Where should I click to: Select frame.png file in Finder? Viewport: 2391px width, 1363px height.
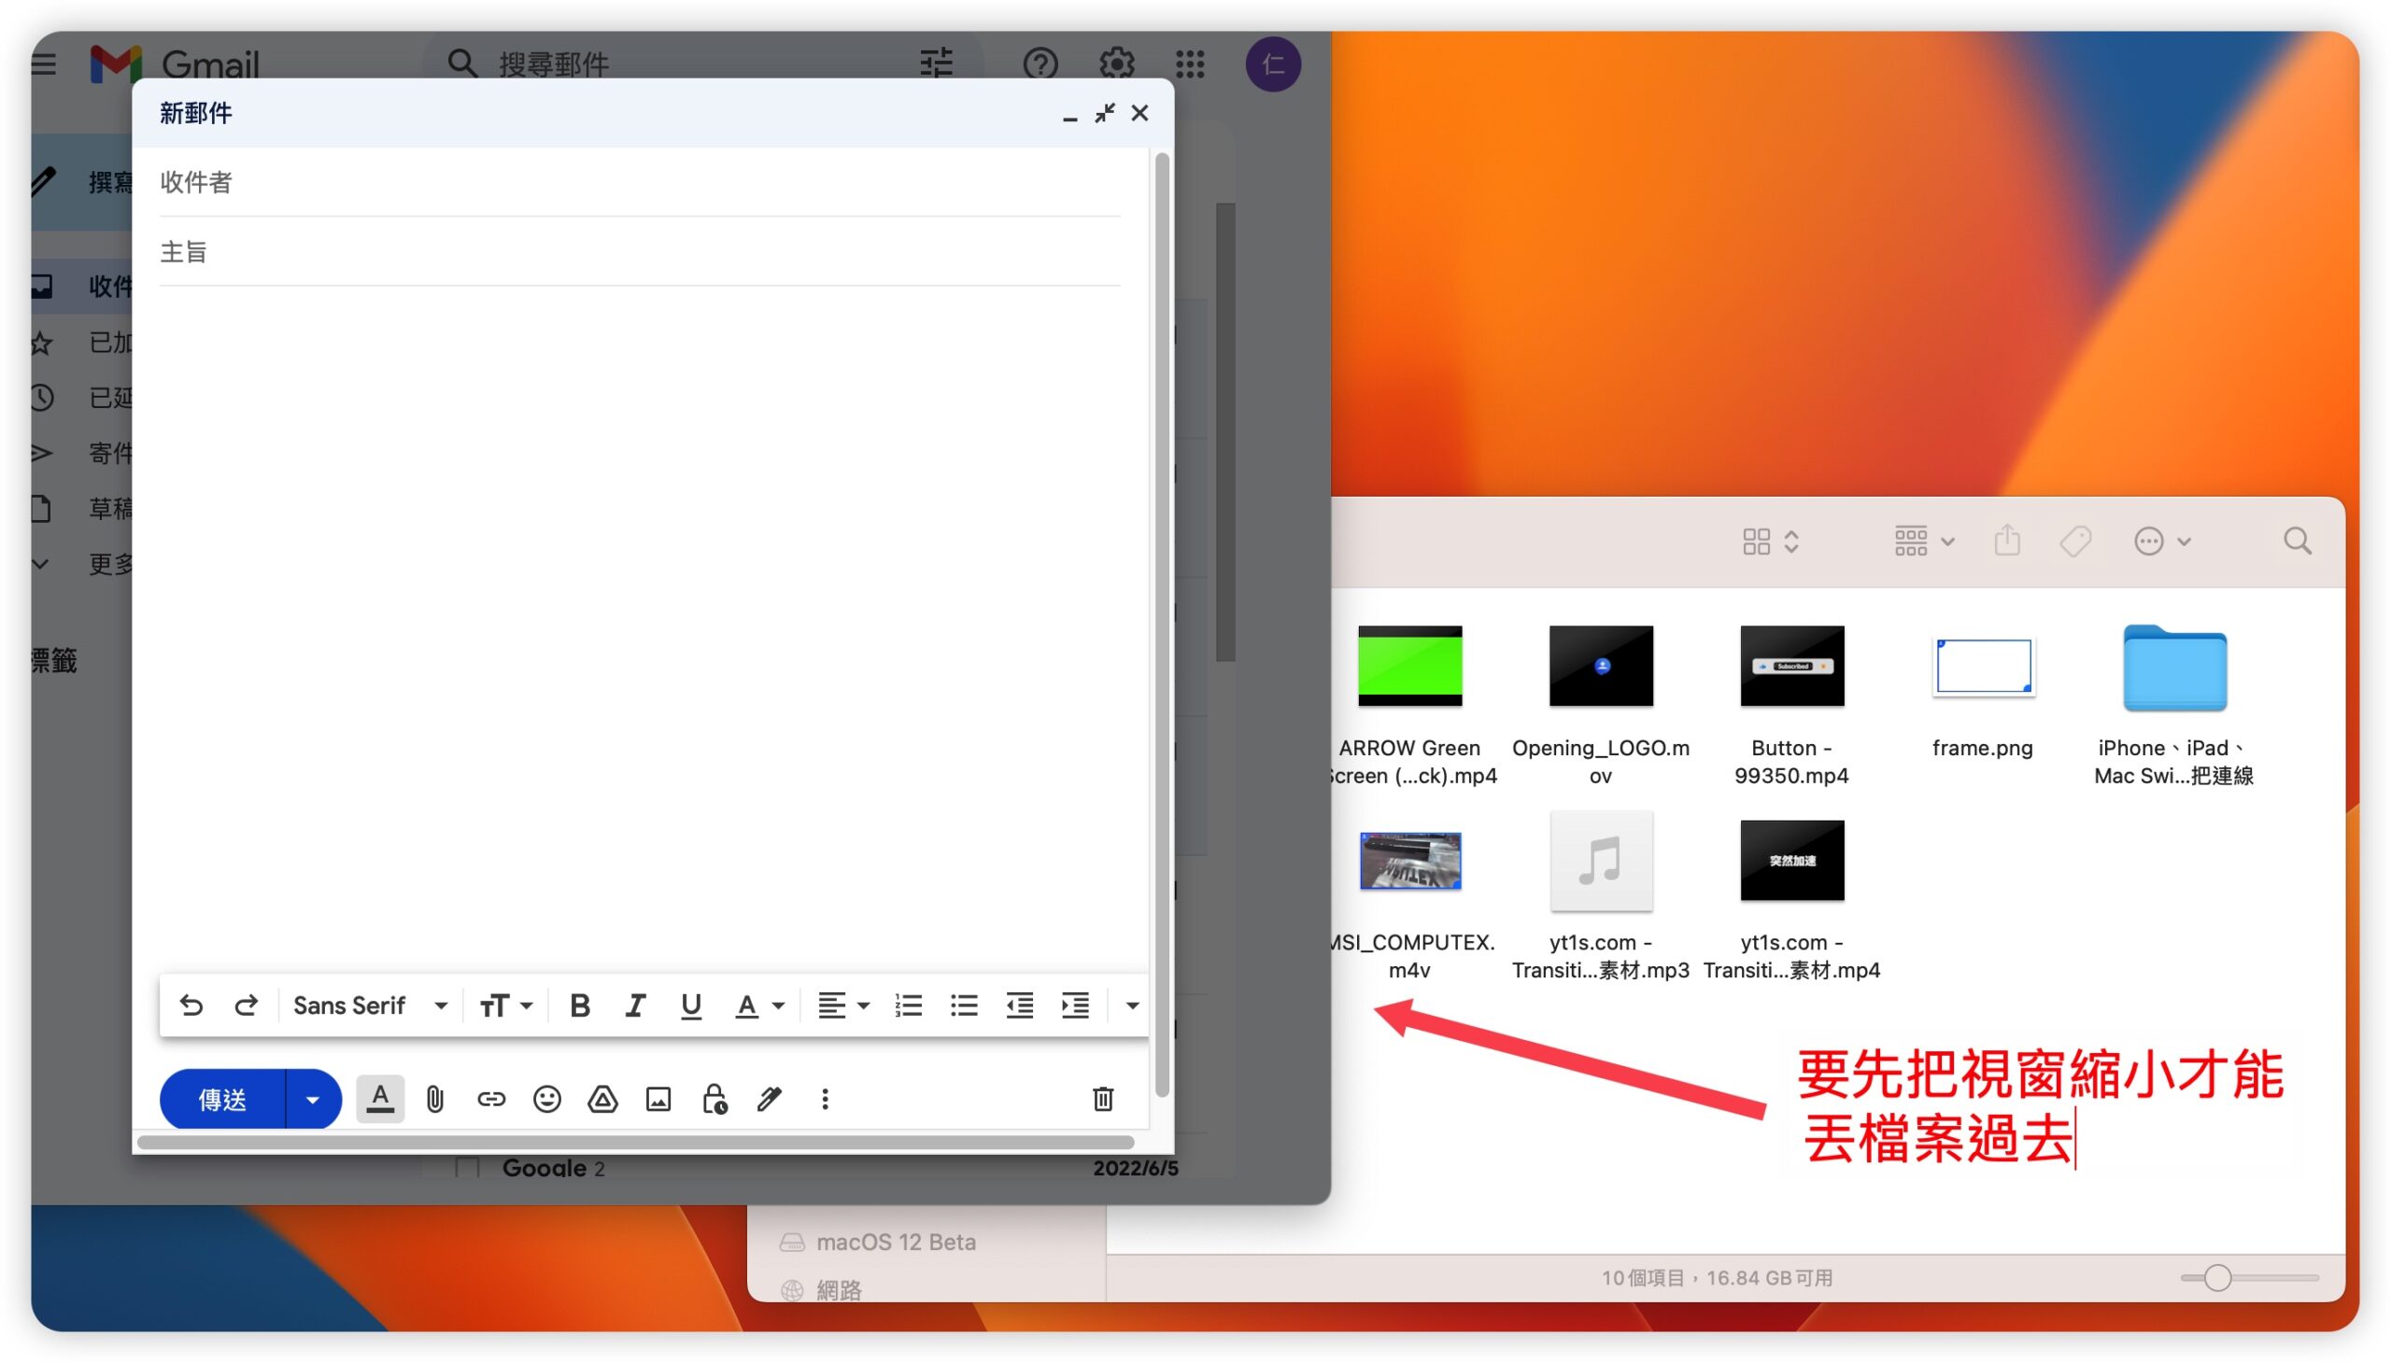coord(1983,666)
